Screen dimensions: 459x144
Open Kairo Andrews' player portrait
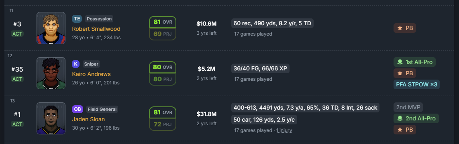click(51, 73)
